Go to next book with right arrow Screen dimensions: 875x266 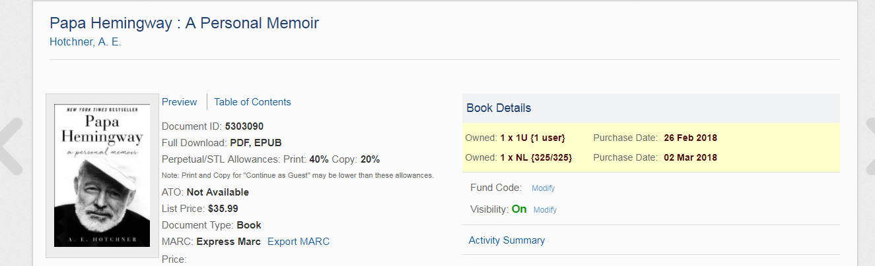869,146
